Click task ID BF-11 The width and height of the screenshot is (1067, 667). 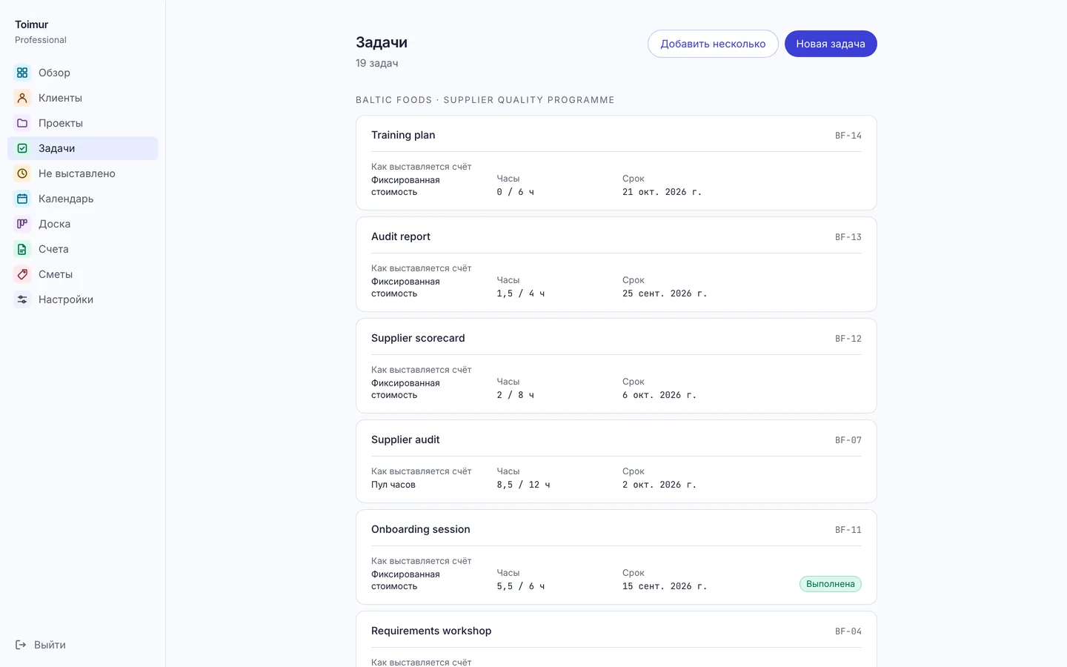point(848,530)
